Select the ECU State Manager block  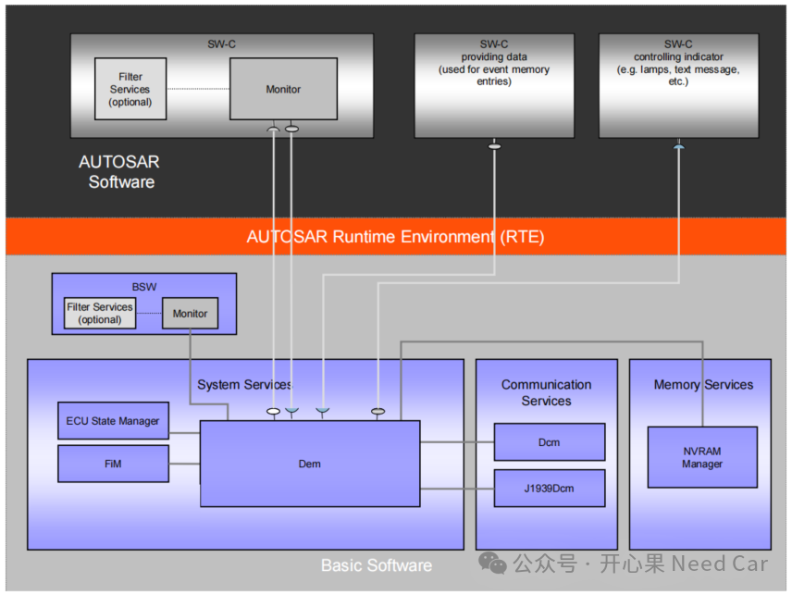113,421
